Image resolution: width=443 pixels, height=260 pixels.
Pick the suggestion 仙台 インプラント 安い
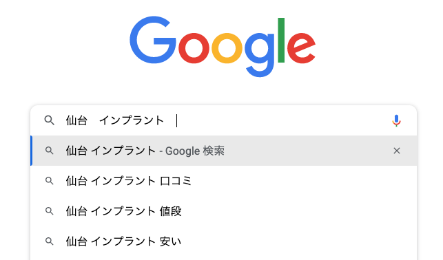point(223,241)
